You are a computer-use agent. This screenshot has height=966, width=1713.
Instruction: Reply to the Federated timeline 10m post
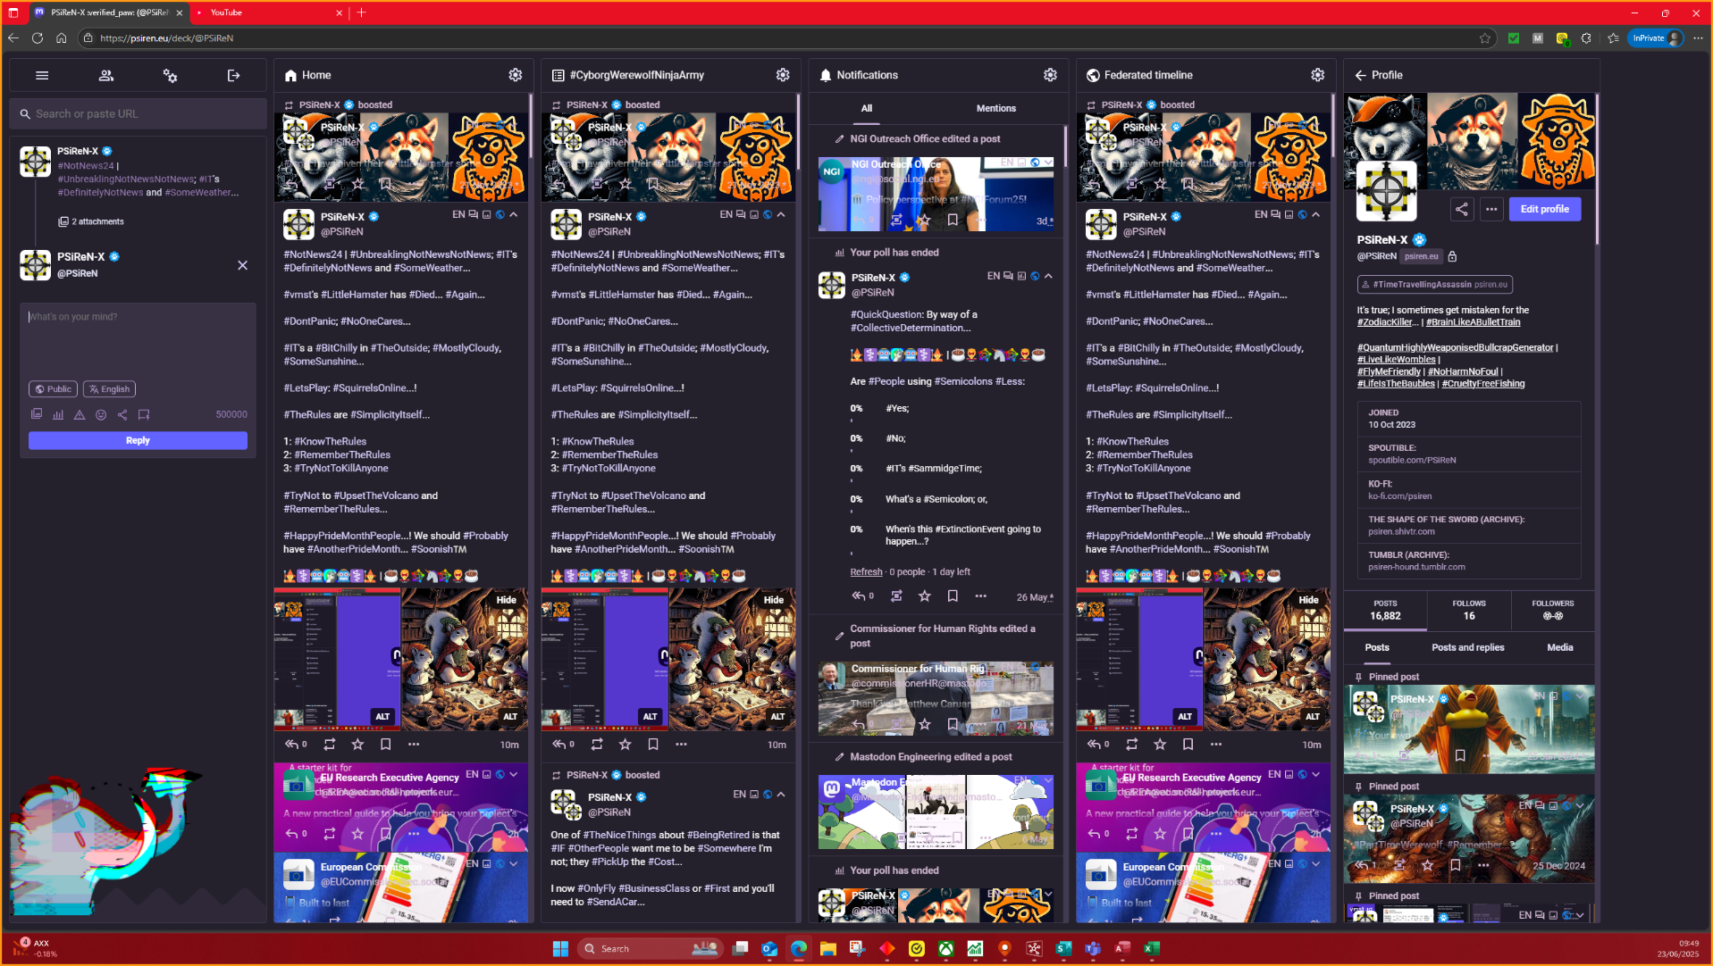tap(1094, 744)
